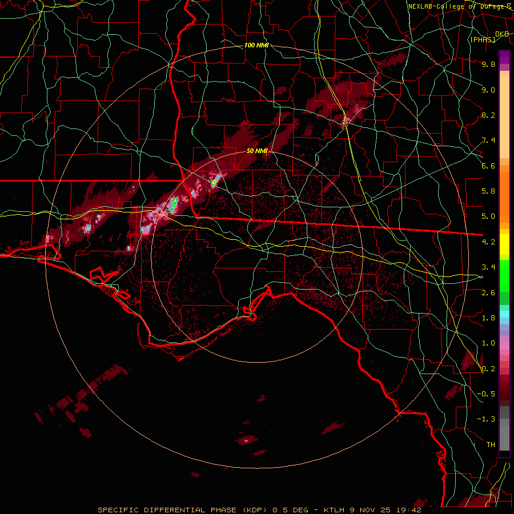514x514 pixels.
Task: Click the pink band beside 1.0
Action: [x=504, y=346]
